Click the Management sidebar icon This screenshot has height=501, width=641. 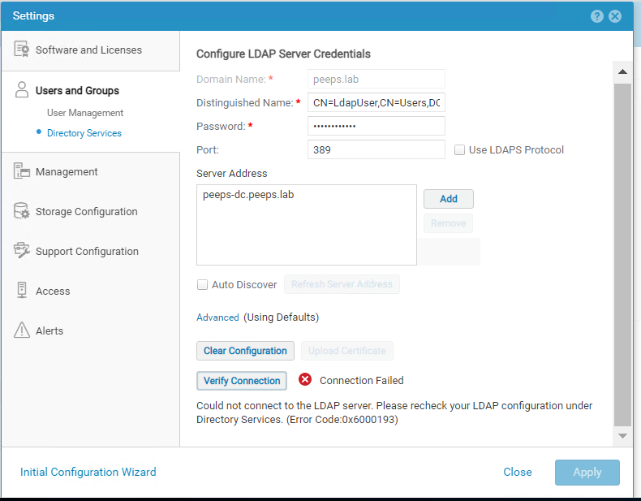(22, 171)
